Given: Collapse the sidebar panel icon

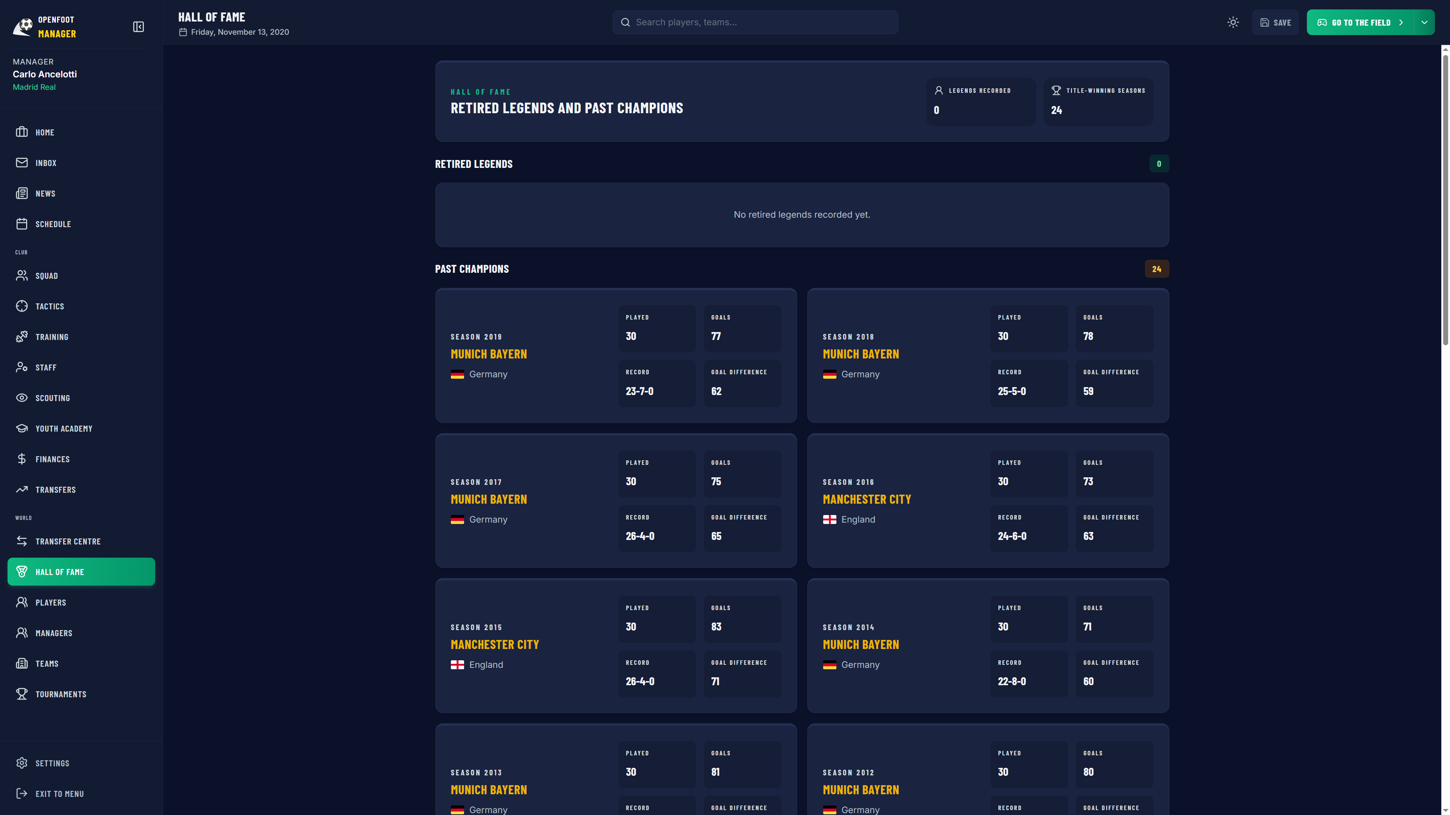Looking at the screenshot, I should pos(139,27).
